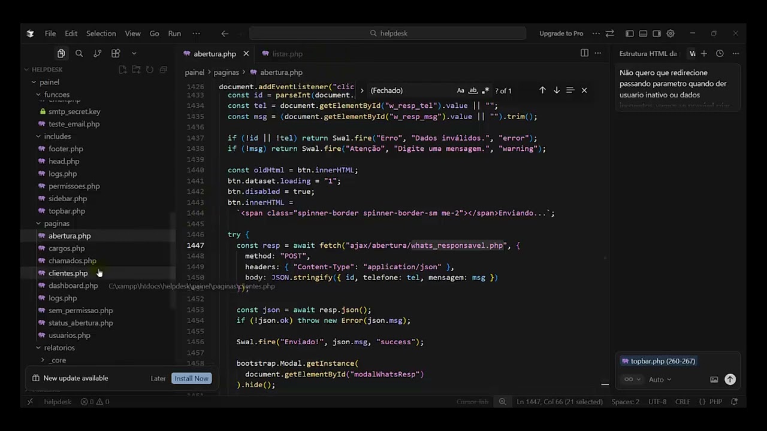Open chat panel more options
This screenshot has height=431, width=767.
click(x=735, y=54)
